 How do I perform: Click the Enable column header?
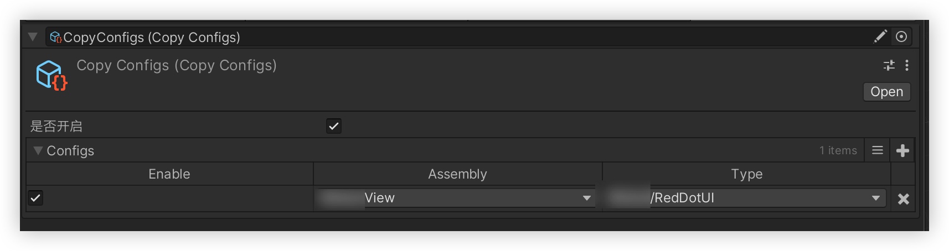coord(169,174)
